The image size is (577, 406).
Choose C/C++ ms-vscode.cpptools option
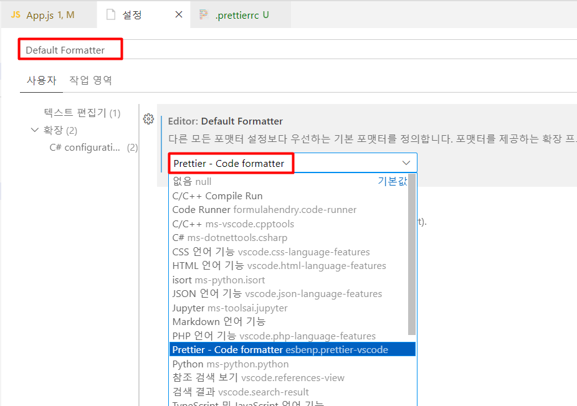pyautogui.click(x=289, y=224)
